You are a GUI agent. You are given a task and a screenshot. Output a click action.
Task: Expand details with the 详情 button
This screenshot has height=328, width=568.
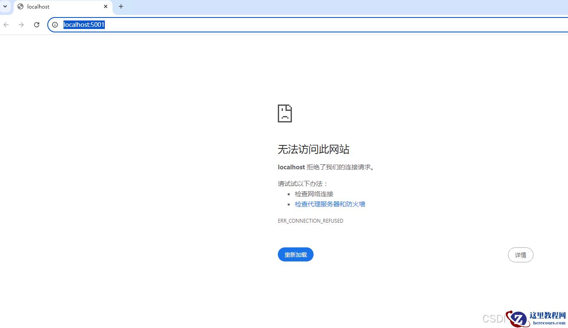click(x=520, y=255)
